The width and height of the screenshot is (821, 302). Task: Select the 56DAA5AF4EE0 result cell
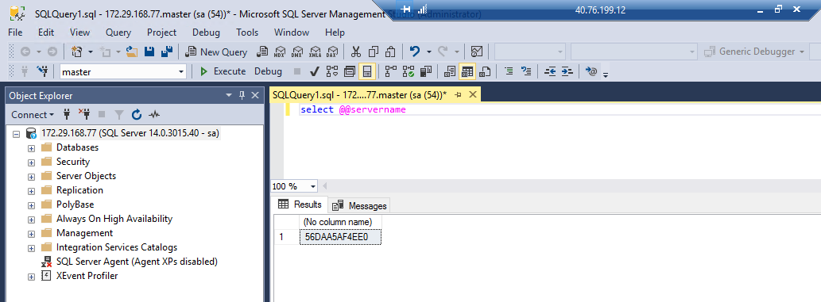pyautogui.click(x=340, y=237)
